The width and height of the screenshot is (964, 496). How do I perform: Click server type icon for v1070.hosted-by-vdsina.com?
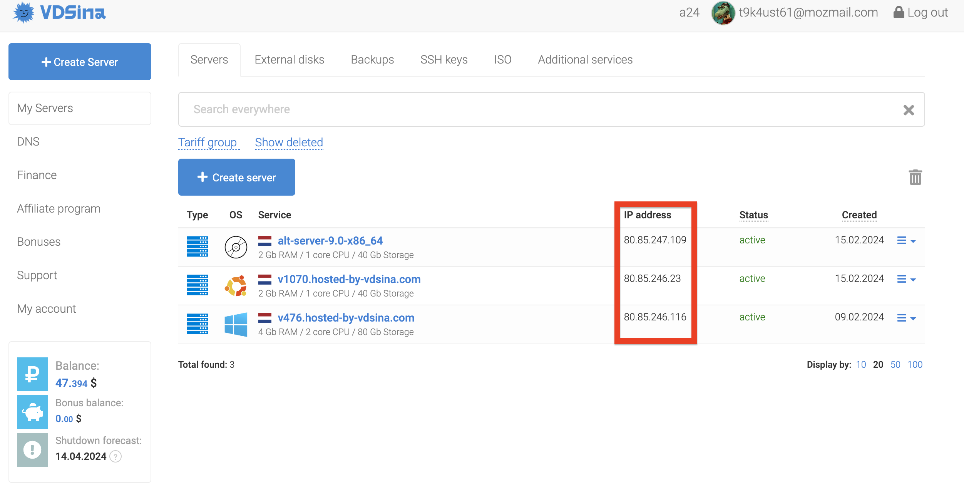pos(197,285)
